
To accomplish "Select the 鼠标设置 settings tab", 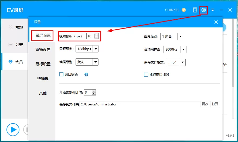I will click(x=43, y=64).
